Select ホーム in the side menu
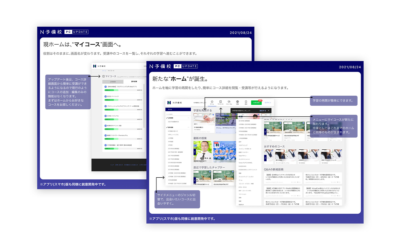401x250 pixels. [178, 109]
